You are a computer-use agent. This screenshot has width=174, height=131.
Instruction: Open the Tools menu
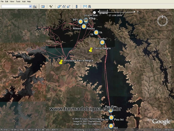[x=18, y=2]
